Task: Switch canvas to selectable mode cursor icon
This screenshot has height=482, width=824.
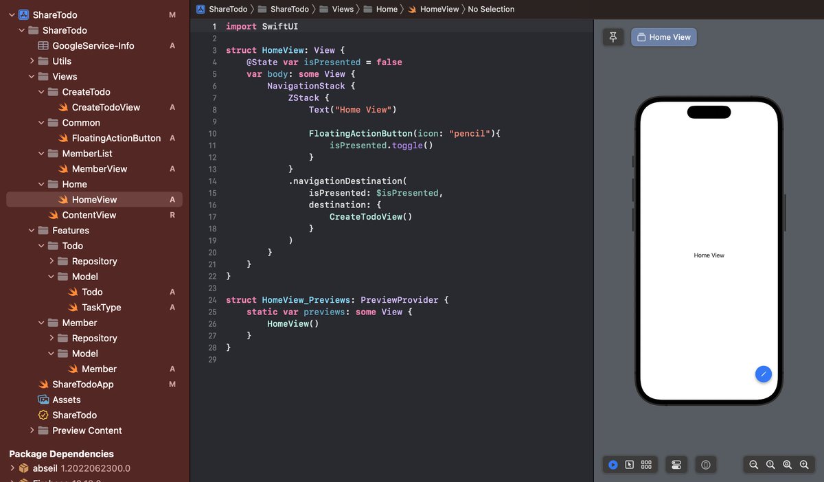Action: click(x=629, y=465)
